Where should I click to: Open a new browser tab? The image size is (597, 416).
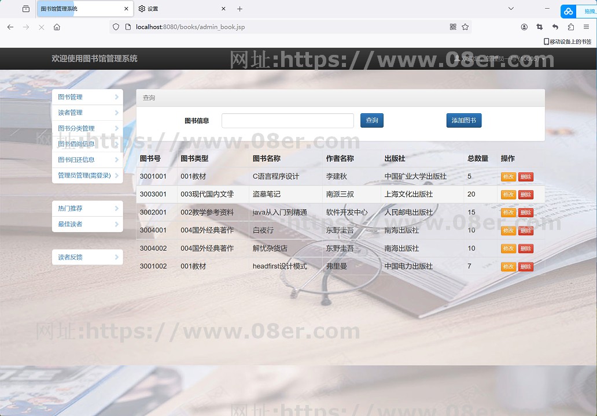(x=239, y=9)
